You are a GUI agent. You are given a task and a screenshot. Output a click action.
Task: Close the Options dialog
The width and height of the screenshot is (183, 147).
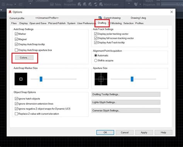(171, 12)
